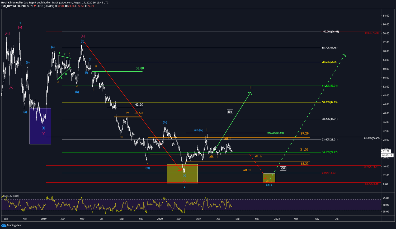Select the blue wave 1 label at top left
The width and height of the screenshot is (396, 229).
20,23
